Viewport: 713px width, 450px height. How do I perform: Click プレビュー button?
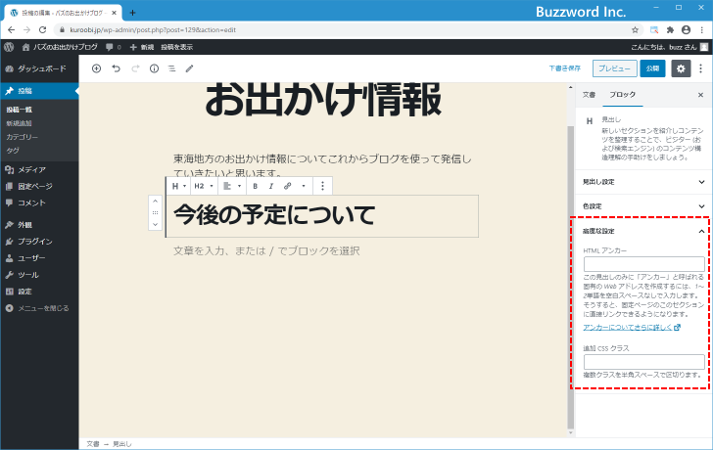point(614,68)
